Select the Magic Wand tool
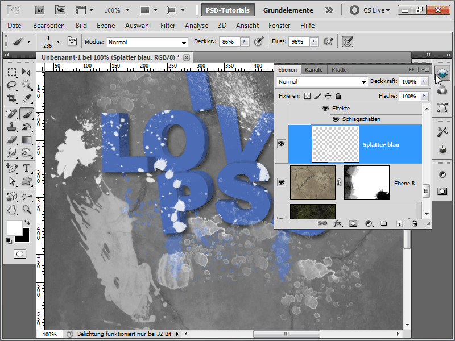The width and height of the screenshot is (455, 341). coord(27,85)
